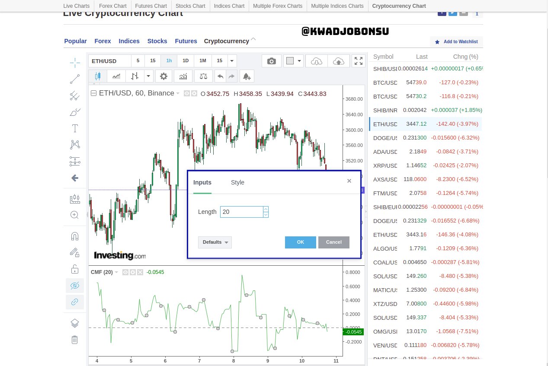Select the zoom-in magnifier tool
548x366 pixels.
[75, 215]
